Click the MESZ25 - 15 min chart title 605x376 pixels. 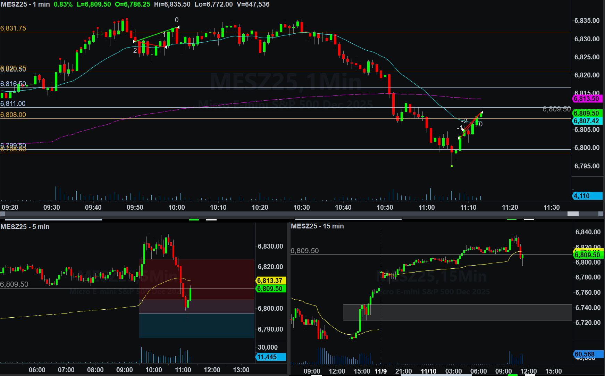coord(317,226)
